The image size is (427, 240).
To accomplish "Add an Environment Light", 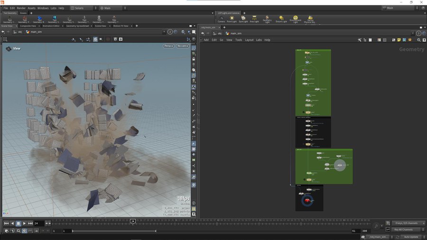I will pos(295,19).
